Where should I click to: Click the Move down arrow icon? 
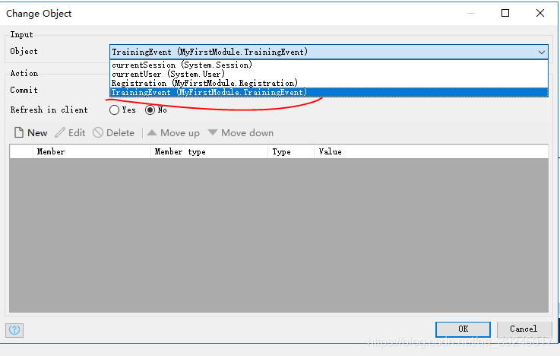coord(213,133)
